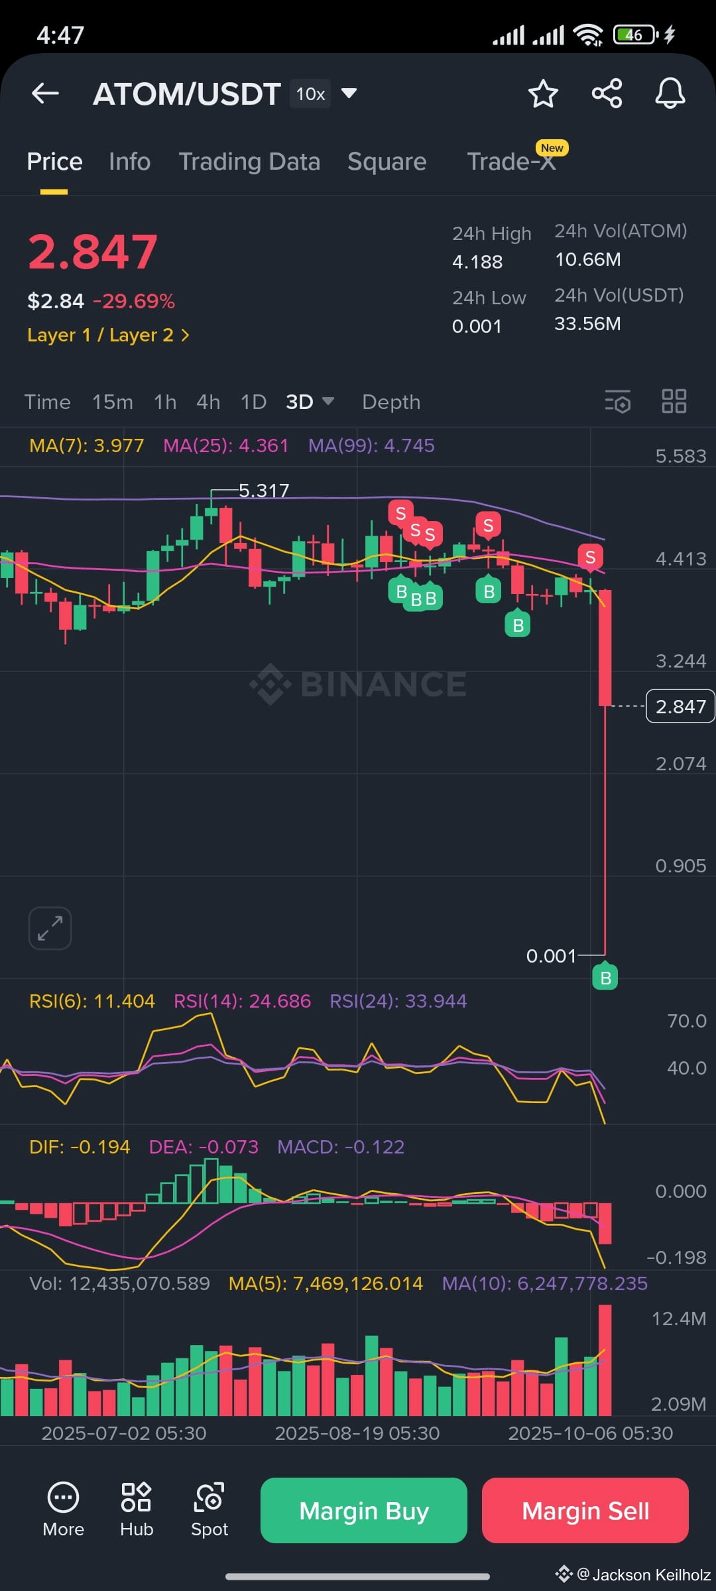Tap the back arrow
The image size is (716, 1591).
tap(45, 93)
